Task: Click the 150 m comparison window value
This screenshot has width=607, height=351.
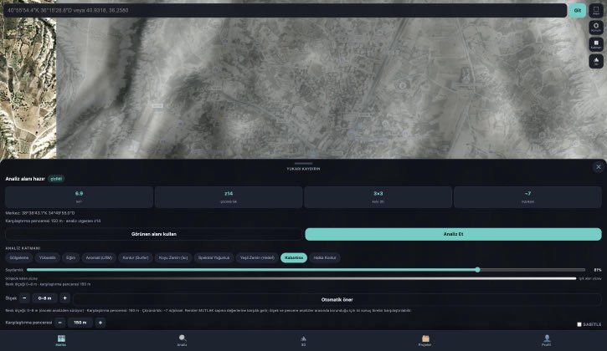Action: pyautogui.click(x=80, y=323)
